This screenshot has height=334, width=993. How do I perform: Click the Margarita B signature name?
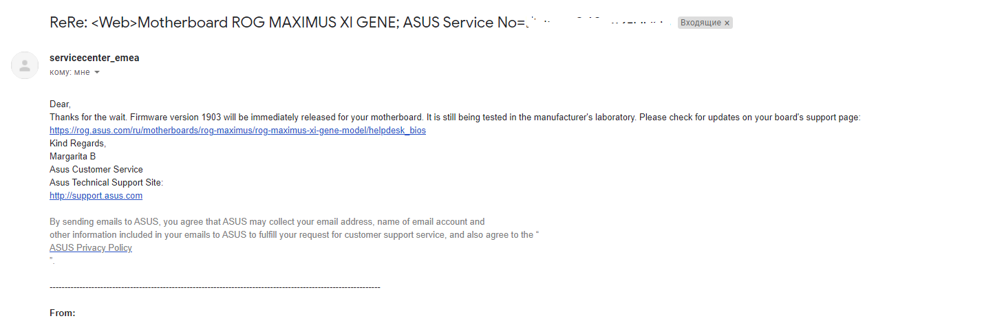72,157
